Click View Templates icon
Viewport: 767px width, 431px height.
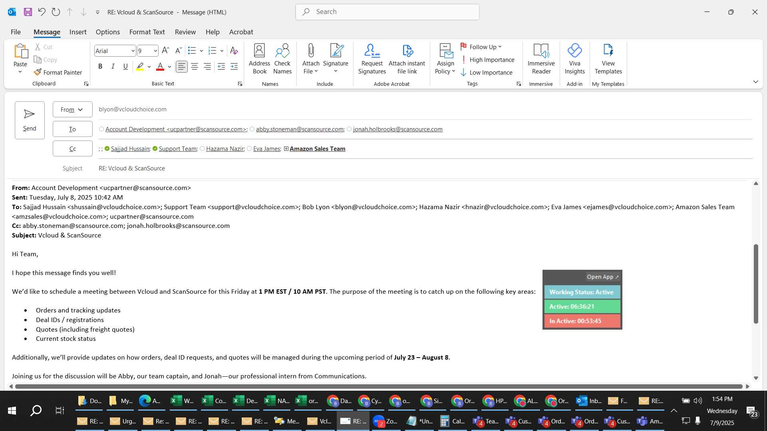[x=608, y=59]
